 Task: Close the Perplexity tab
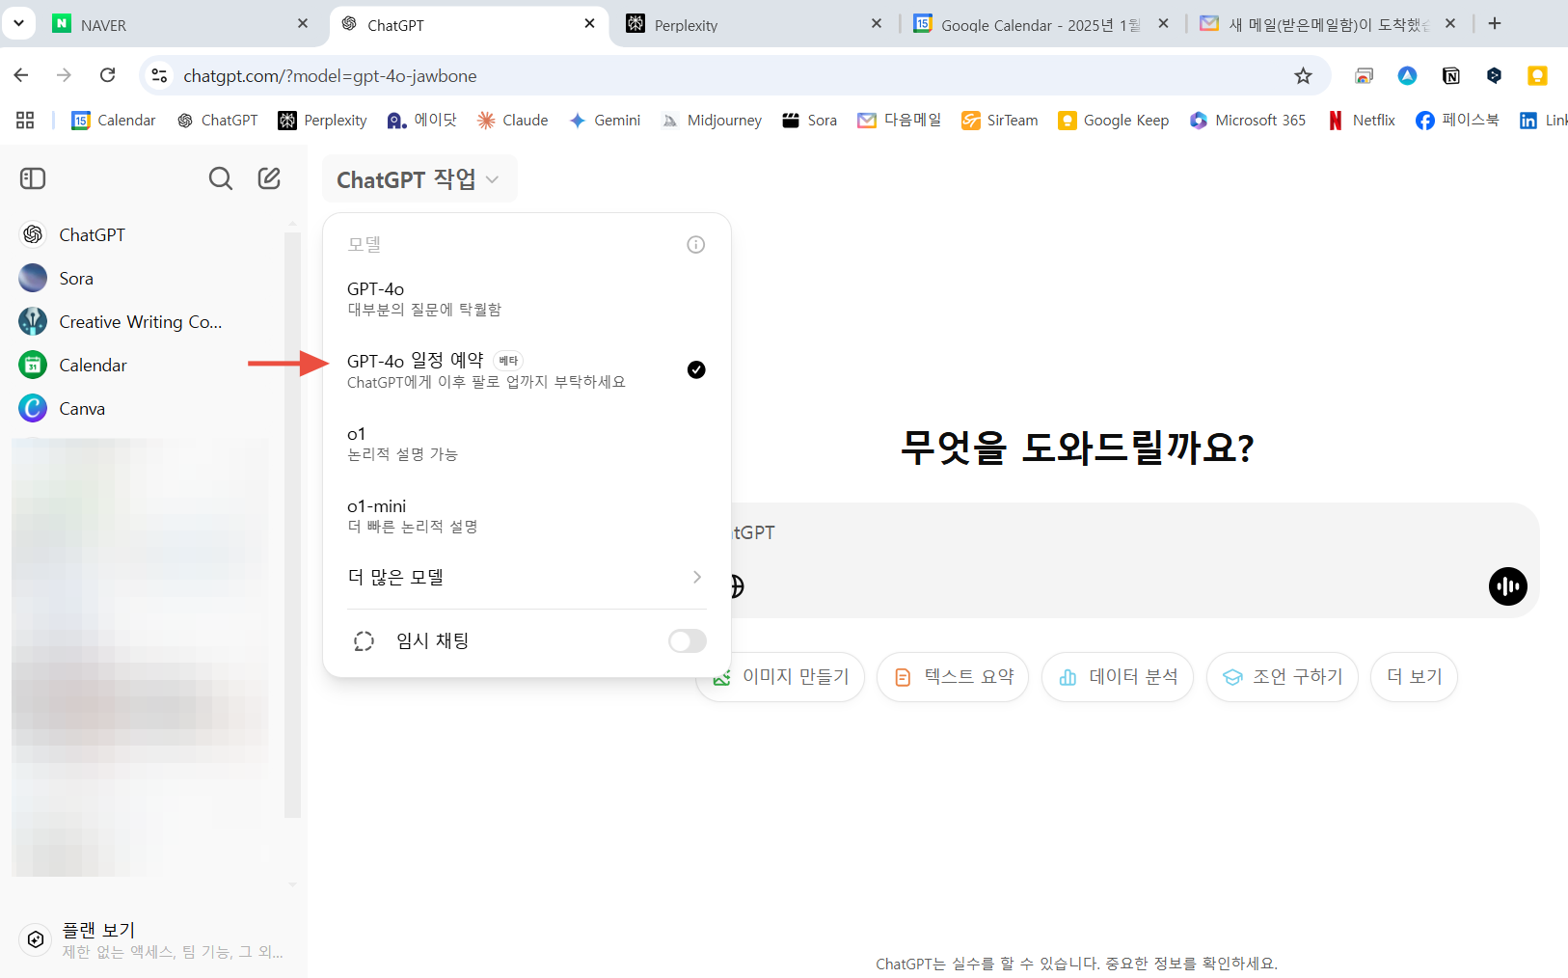tap(877, 23)
